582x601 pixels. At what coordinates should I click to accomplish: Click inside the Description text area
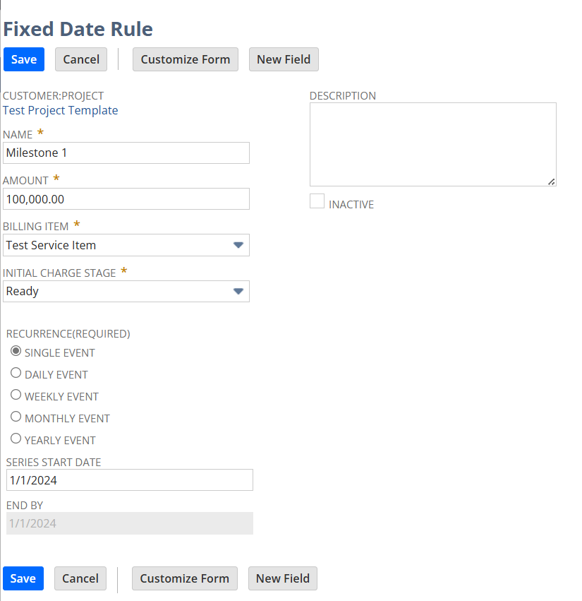(x=432, y=144)
